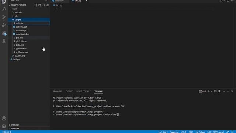This screenshot has width=236, height=133.
Task: Close the terminal panel
Action: click(x=232, y=91)
